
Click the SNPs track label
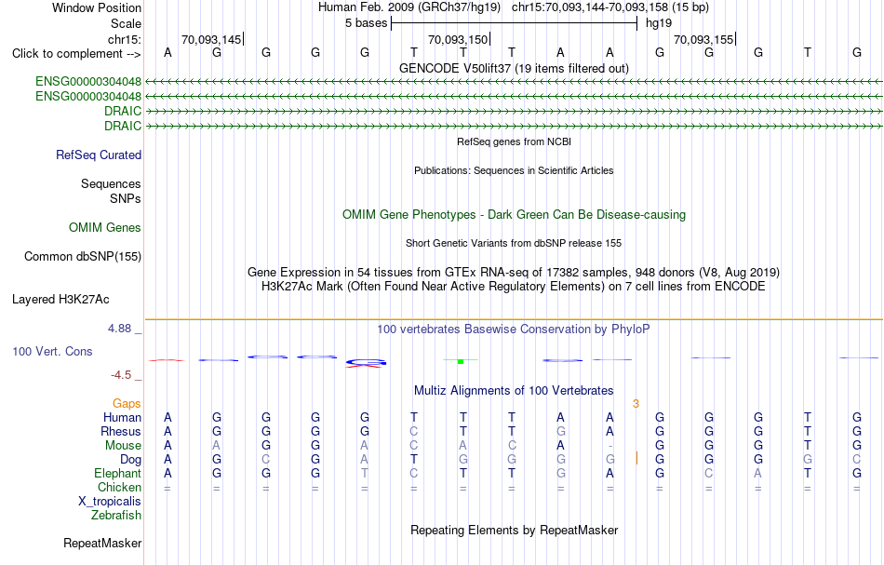126,198
